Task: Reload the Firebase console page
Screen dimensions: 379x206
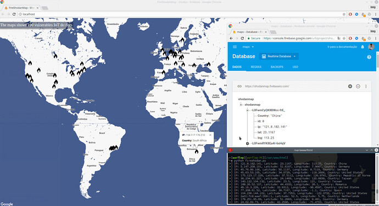Action: (242, 38)
